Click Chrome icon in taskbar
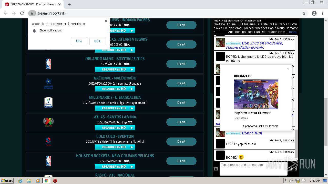Screen dimensions: 328x184 [46, 181]
